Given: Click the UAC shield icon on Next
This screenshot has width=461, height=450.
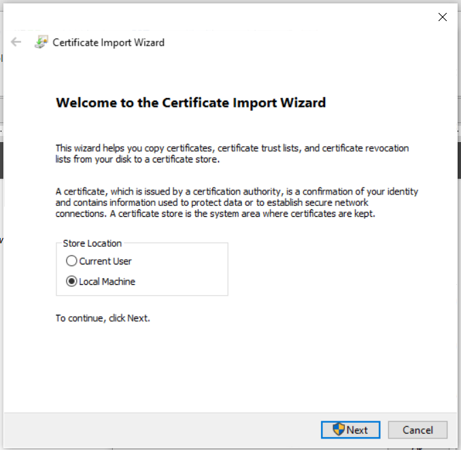Looking at the screenshot, I should coord(339,430).
